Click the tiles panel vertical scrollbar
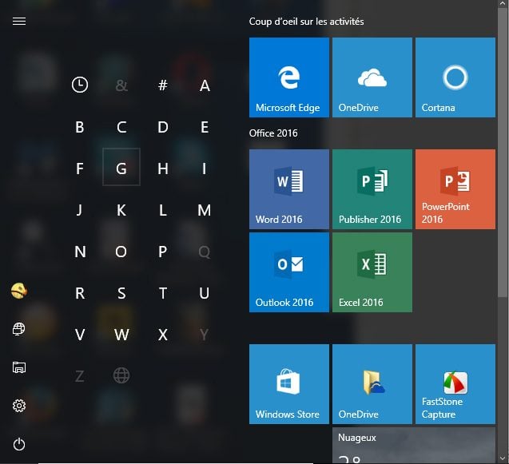This screenshot has width=509, height=464. [x=502, y=151]
